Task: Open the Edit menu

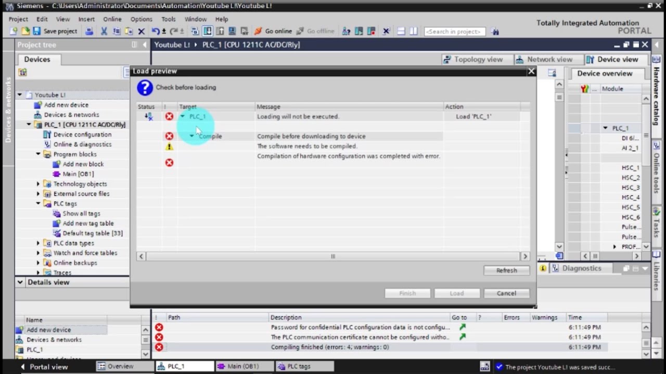Action: [x=42, y=19]
